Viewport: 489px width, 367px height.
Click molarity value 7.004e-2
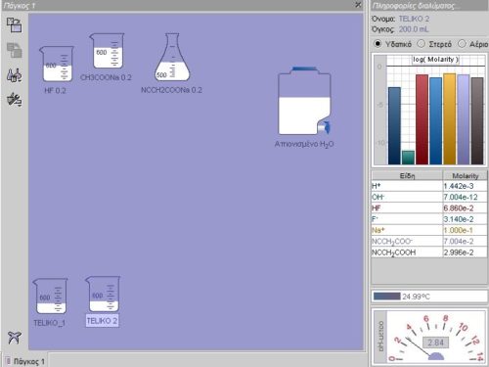coord(459,242)
